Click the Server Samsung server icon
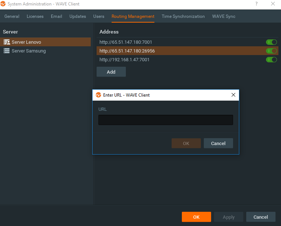Image resolution: width=281 pixels, height=226 pixels. click(7, 51)
